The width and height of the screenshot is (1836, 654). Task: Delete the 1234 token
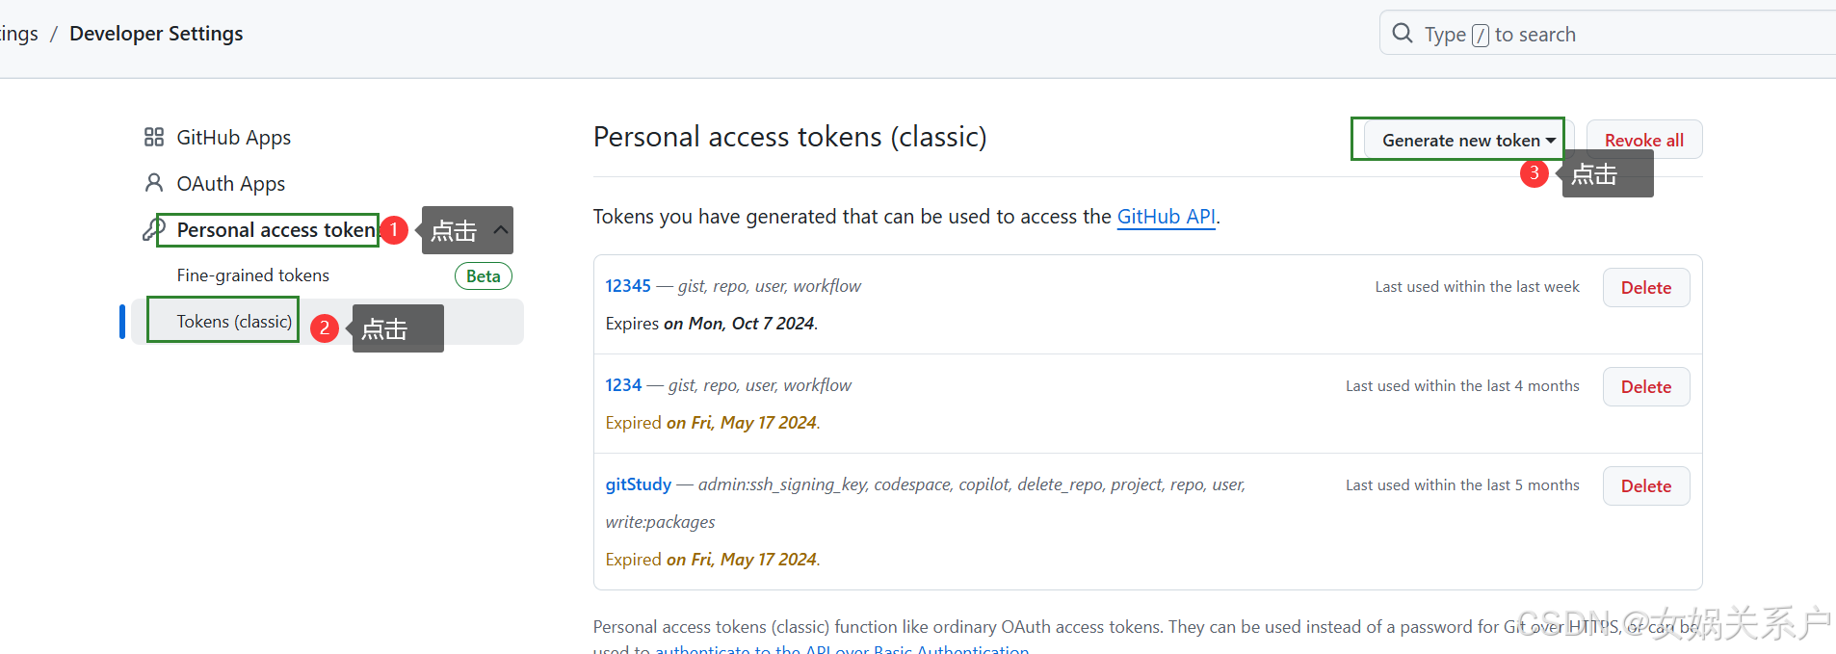pyautogui.click(x=1645, y=386)
